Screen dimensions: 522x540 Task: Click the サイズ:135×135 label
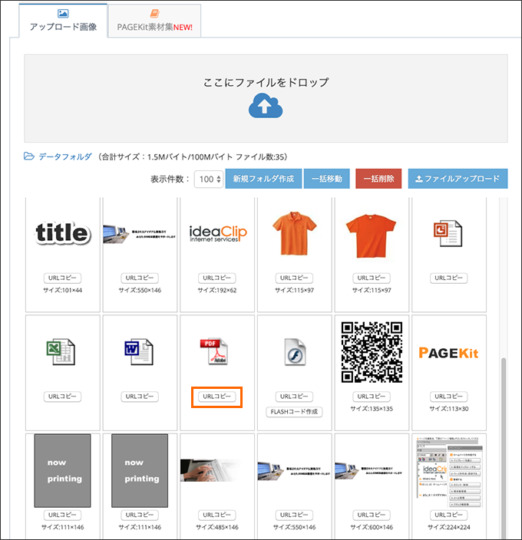pyautogui.click(x=372, y=409)
